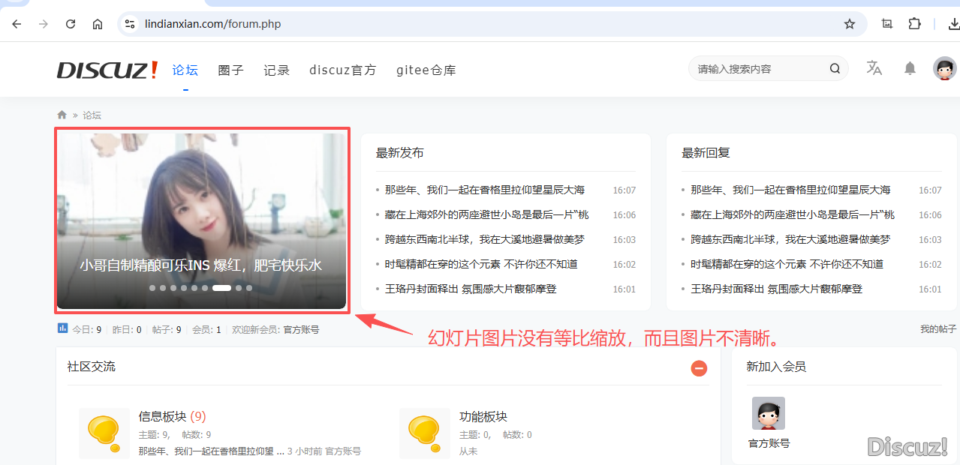The height and width of the screenshot is (465, 960).
Task: Open the 圈子 navigation tab
Action: [230, 70]
